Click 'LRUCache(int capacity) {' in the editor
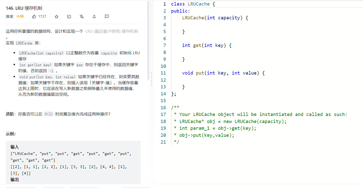 215,18
